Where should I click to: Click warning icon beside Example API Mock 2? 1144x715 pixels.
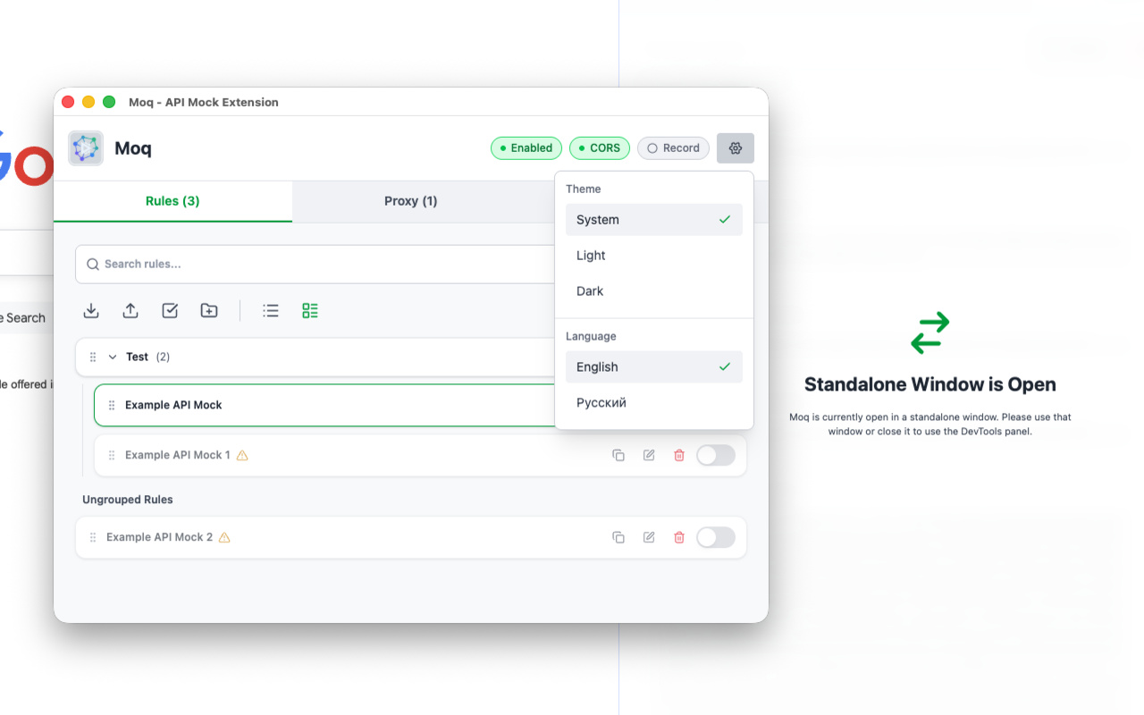[224, 537]
